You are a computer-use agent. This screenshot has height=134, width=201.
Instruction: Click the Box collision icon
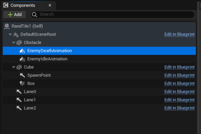(x=22, y=84)
